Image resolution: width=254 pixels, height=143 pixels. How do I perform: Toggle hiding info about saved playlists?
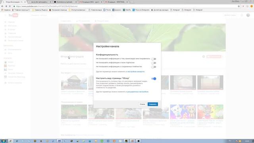pos(154,67)
